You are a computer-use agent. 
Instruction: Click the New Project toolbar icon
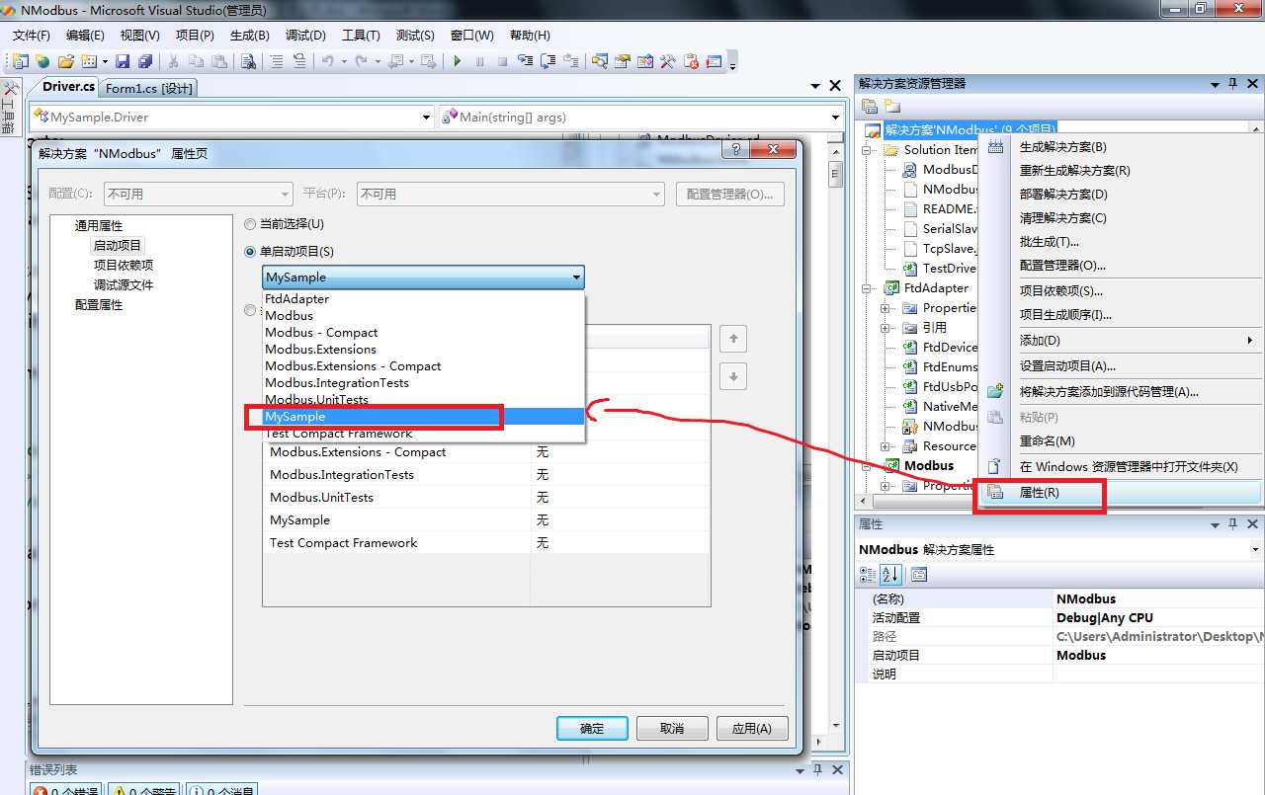pos(21,61)
